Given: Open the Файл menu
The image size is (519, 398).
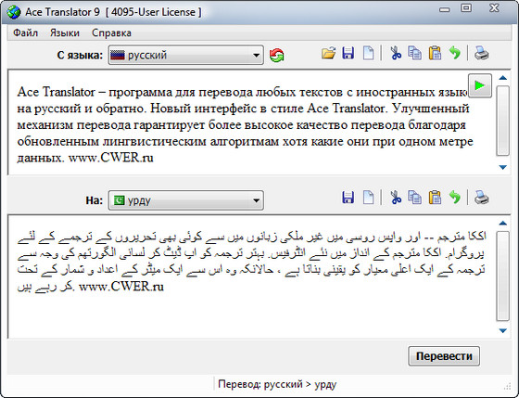Looking at the screenshot, I should pyautogui.click(x=26, y=33).
